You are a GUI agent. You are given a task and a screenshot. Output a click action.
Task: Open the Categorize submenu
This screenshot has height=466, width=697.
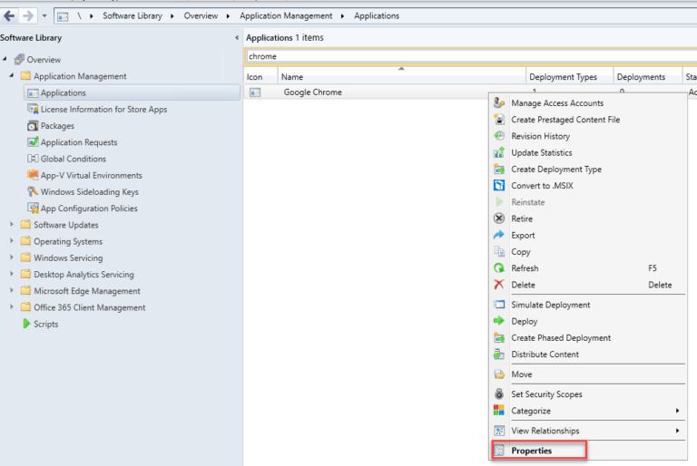coord(531,411)
